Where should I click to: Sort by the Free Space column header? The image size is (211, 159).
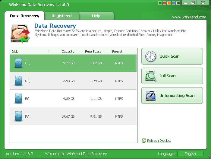coord(90,52)
